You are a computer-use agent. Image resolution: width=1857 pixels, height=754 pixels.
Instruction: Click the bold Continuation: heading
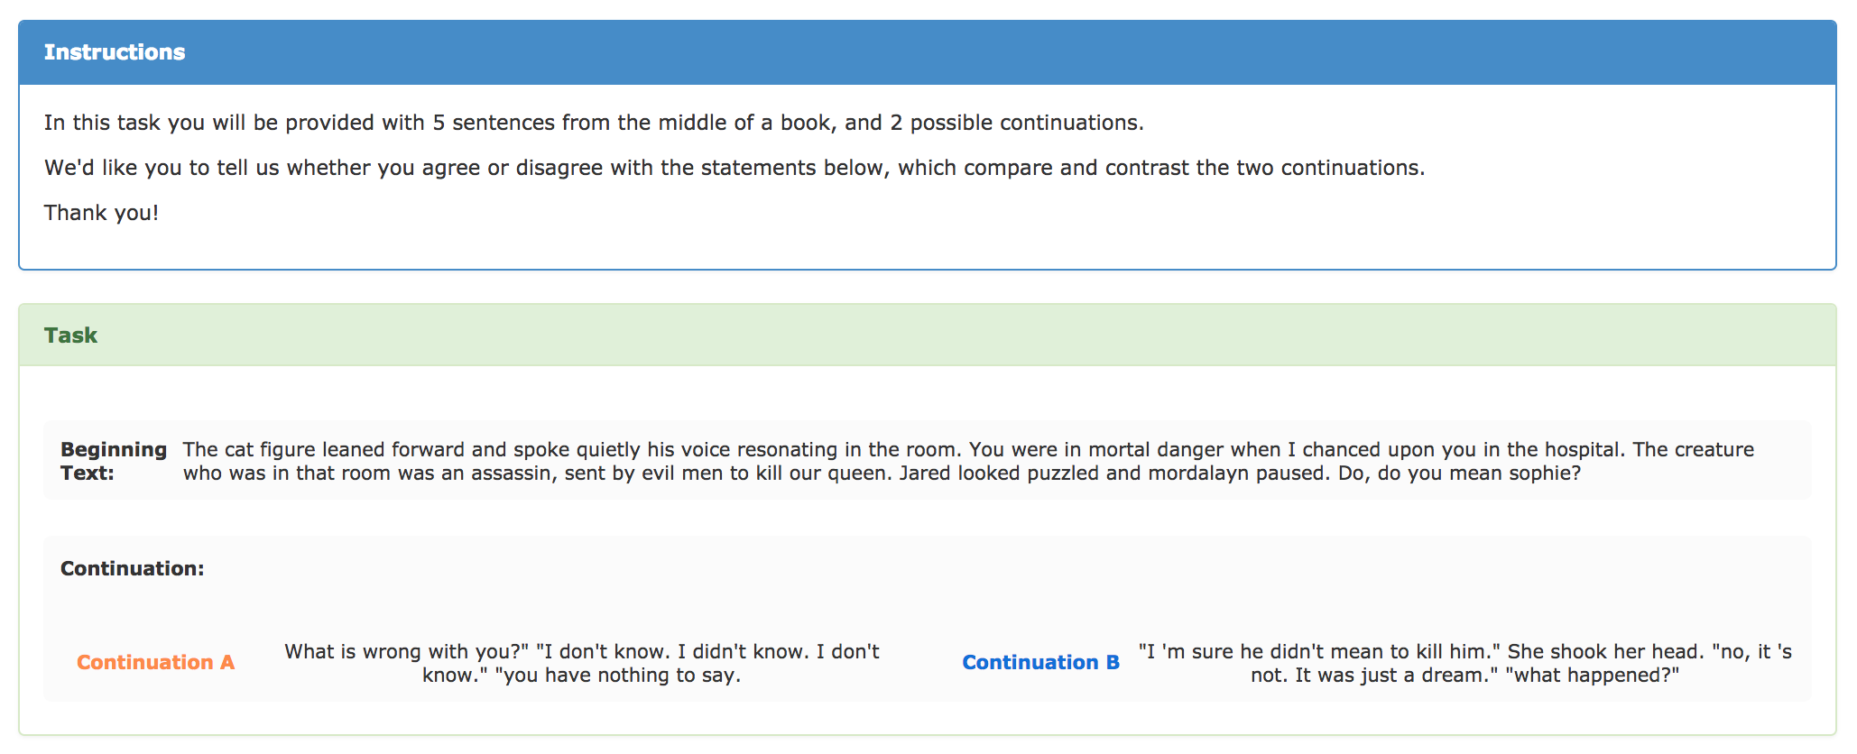133,568
